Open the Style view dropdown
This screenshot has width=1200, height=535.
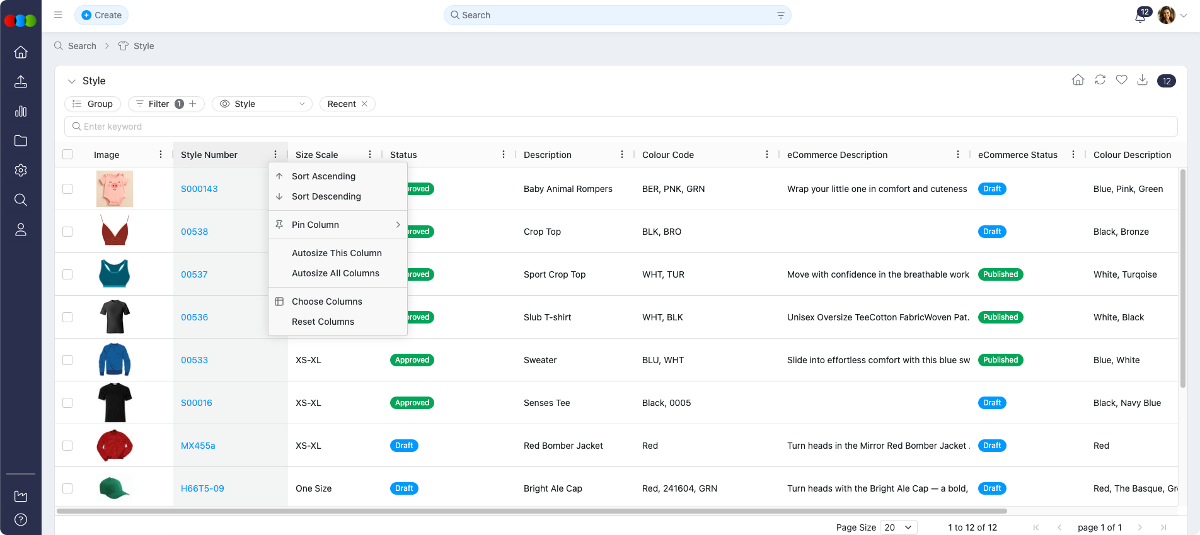(x=262, y=104)
